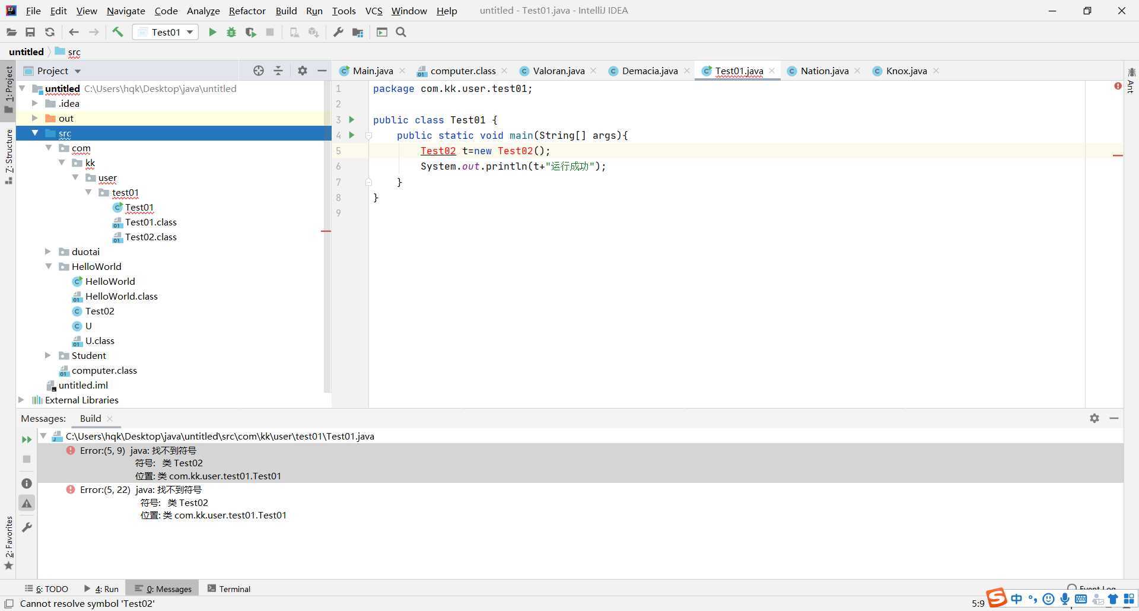Click the Rerun icon in Messages panel
This screenshot has height=611, width=1139.
27,440
